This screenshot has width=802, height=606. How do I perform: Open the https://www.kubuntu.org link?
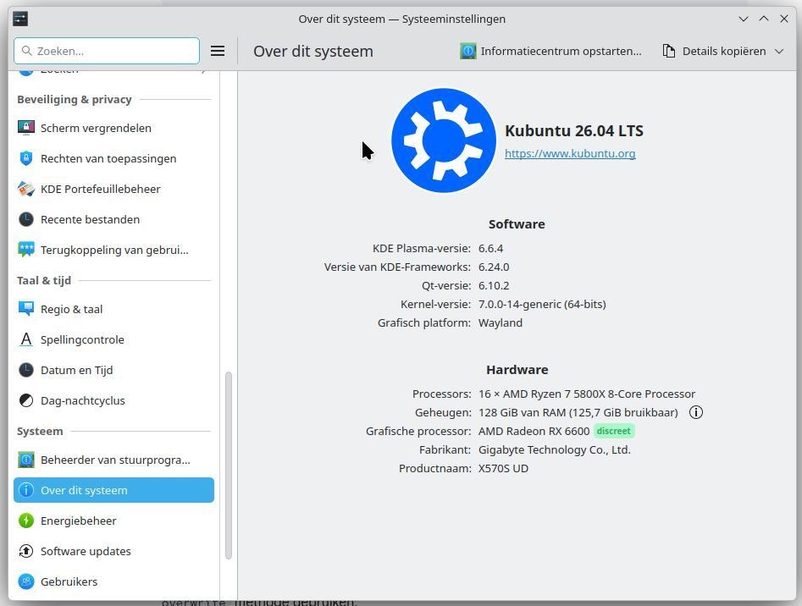coord(570,153)
